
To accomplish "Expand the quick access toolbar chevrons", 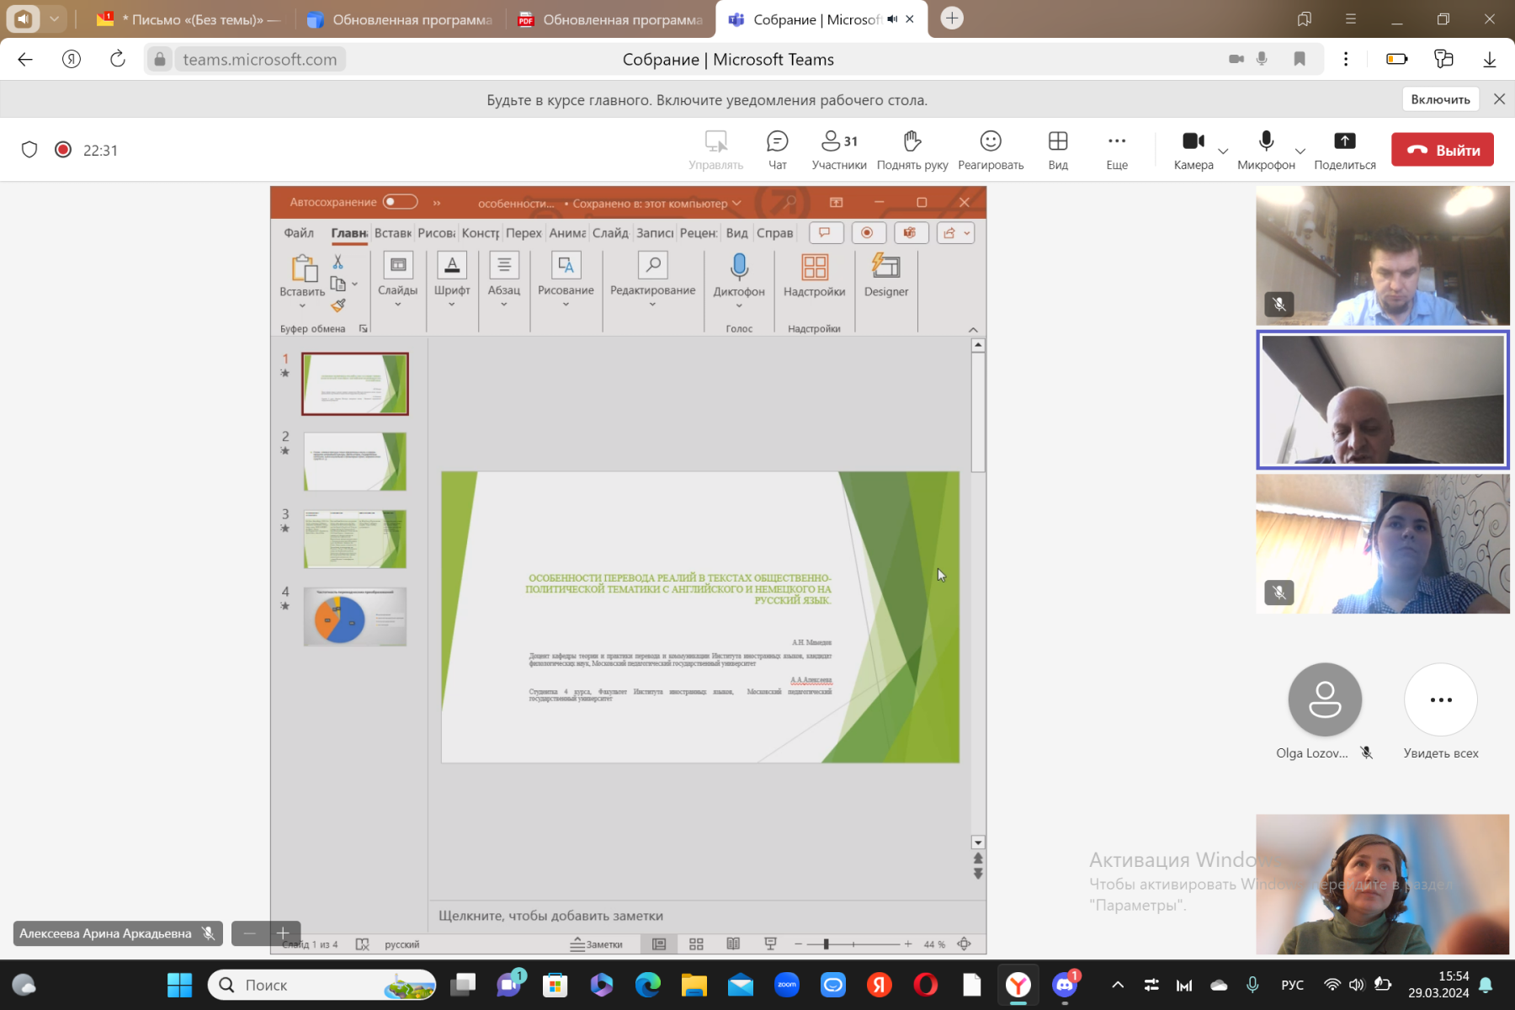I will coord(437,203).
